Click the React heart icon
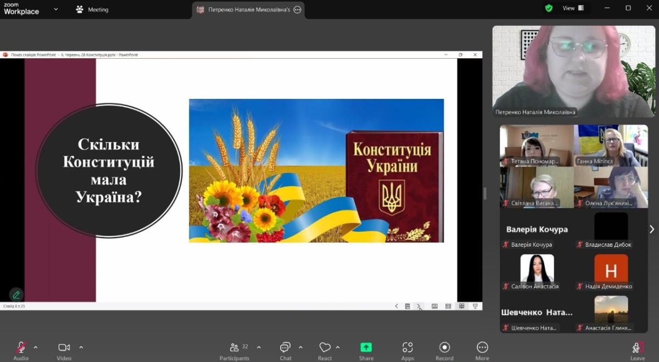This screenshot has width=659, height=362. coord(325,348)
